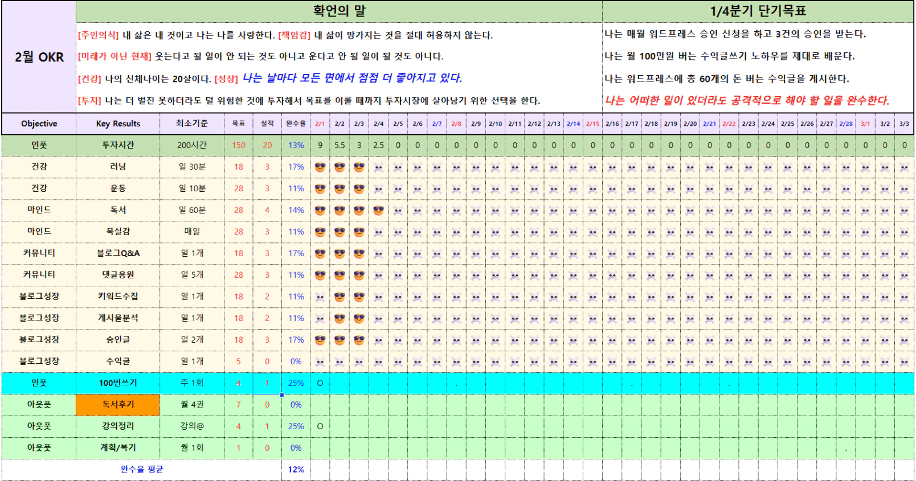Click the '12%' average completion value
Viewport: 916px width, 481px height.
(296, 470)
